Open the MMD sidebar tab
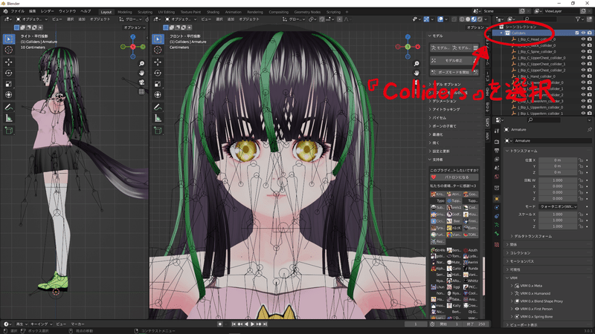The width and height of the screenshot is (595, 334). point(488,92)
